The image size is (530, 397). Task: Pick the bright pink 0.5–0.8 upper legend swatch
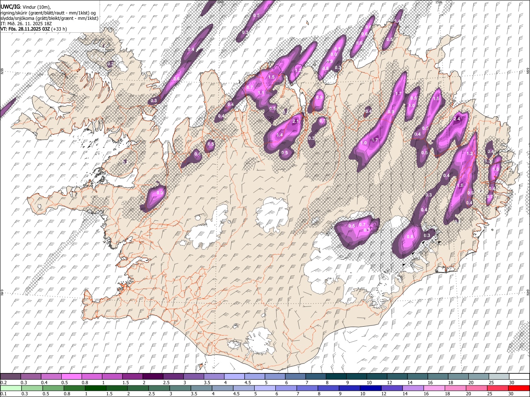coord(71,376)
